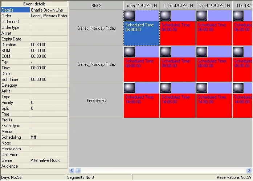Select the Tue 14/04/2009 column header
Screen dimensions: 253x181
tap(178, 5)
